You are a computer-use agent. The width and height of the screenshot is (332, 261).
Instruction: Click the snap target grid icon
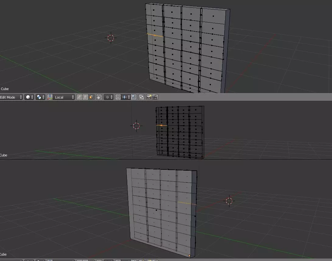point(134,97)
